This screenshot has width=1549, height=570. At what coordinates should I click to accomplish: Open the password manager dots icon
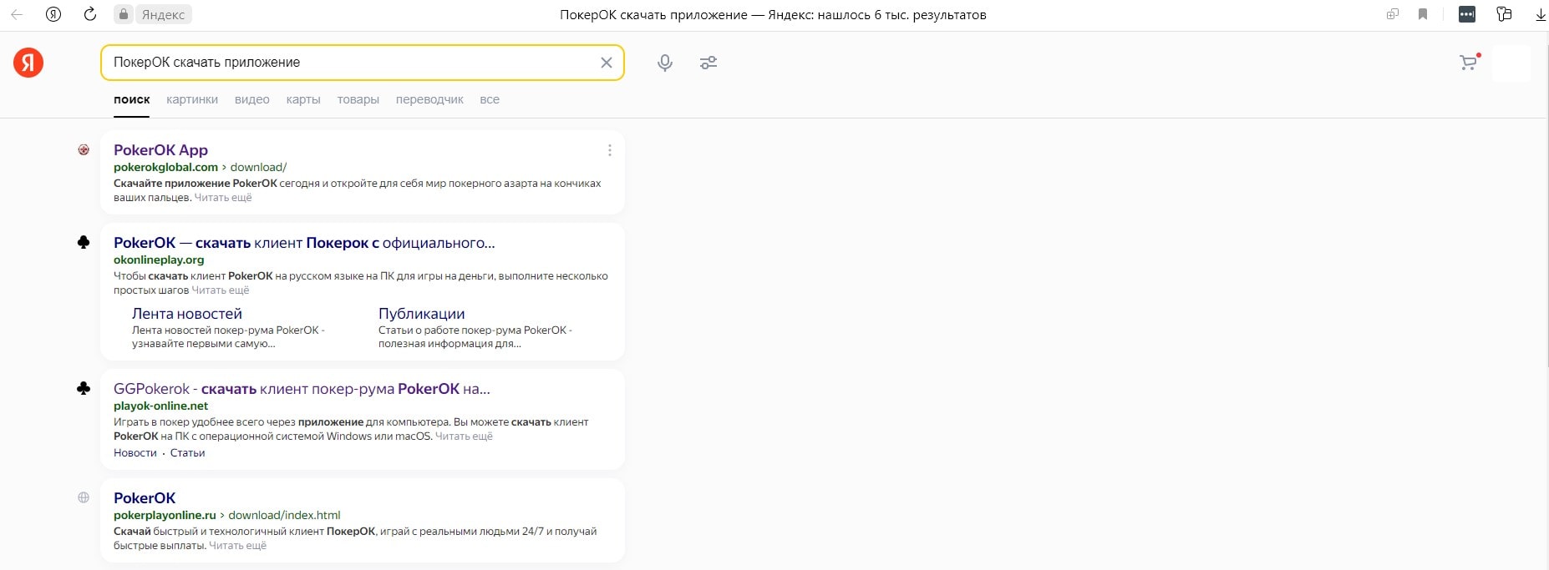click(1467, 14)
